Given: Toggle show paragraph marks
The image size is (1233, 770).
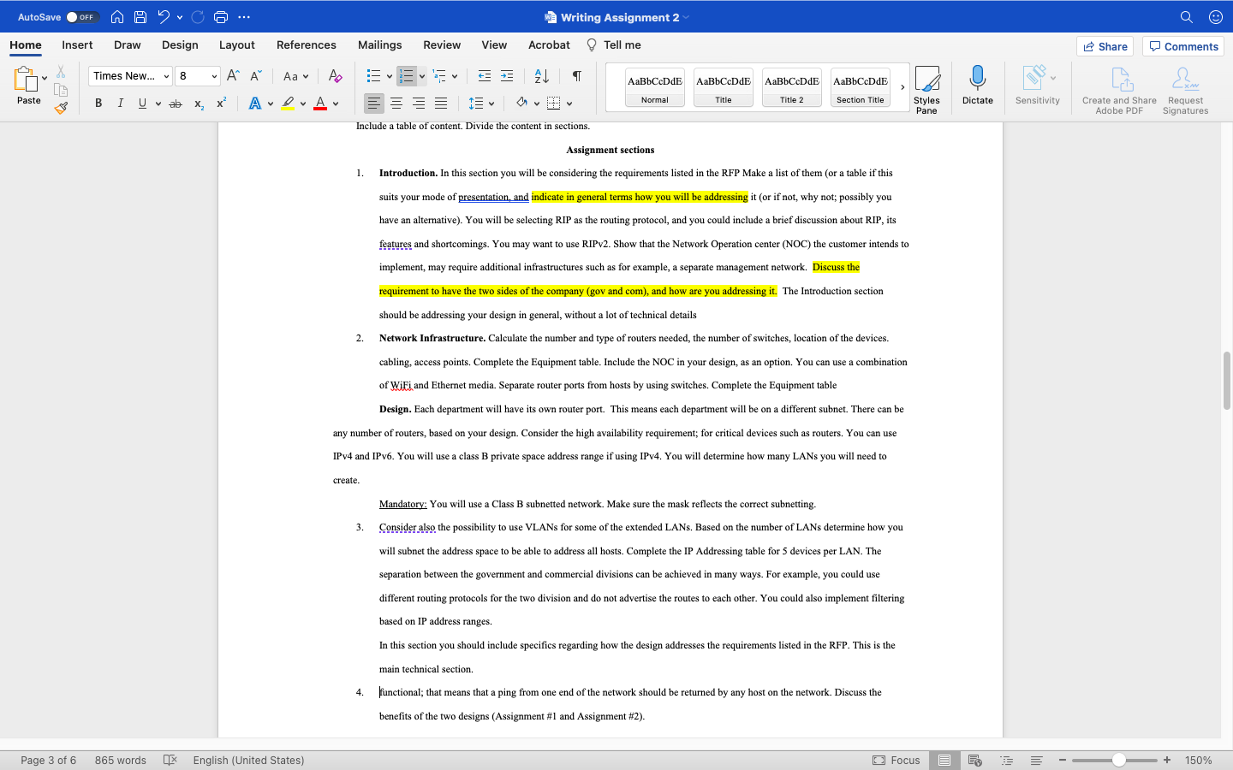Looking at the screenshot, I should pyautogui.click(x=576, y=76).
